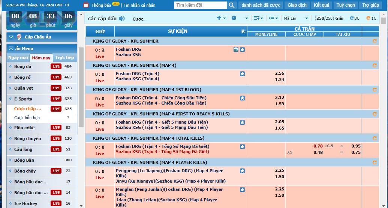Refresh the KPL SUMMER (MAP 4) section

click(375, 65)
